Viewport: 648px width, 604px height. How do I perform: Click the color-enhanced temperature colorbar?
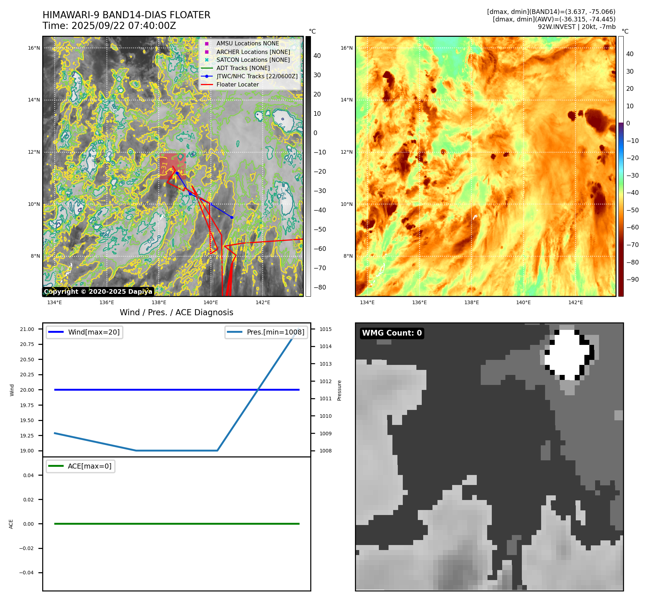pos(621,166)
